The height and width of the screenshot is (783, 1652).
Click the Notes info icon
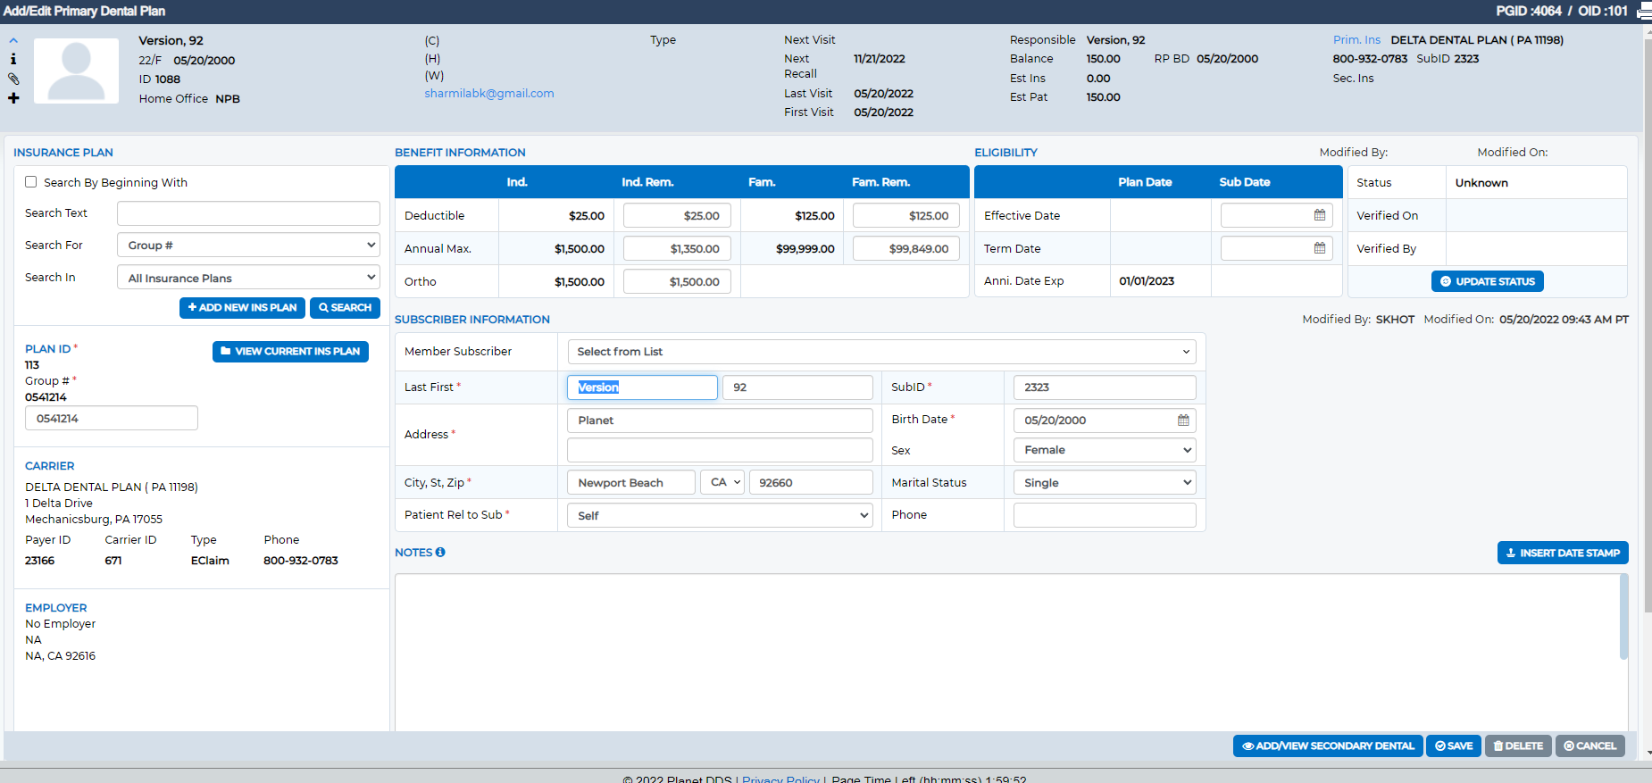click(x=440, y=553)
